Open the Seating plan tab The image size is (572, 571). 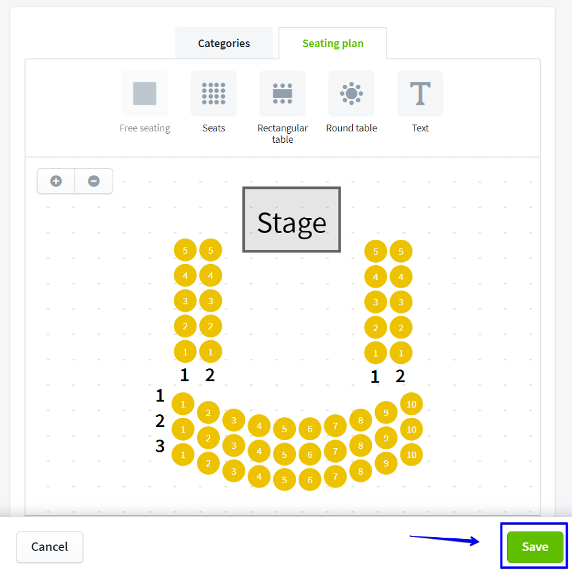[x=333, y=44]
